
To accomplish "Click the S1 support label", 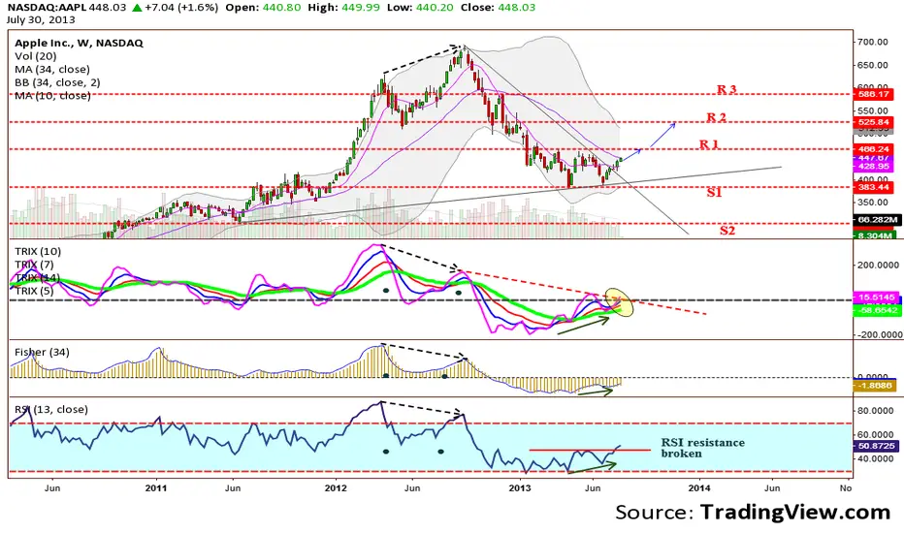I will pyautogui.click(x=714, y=193).
